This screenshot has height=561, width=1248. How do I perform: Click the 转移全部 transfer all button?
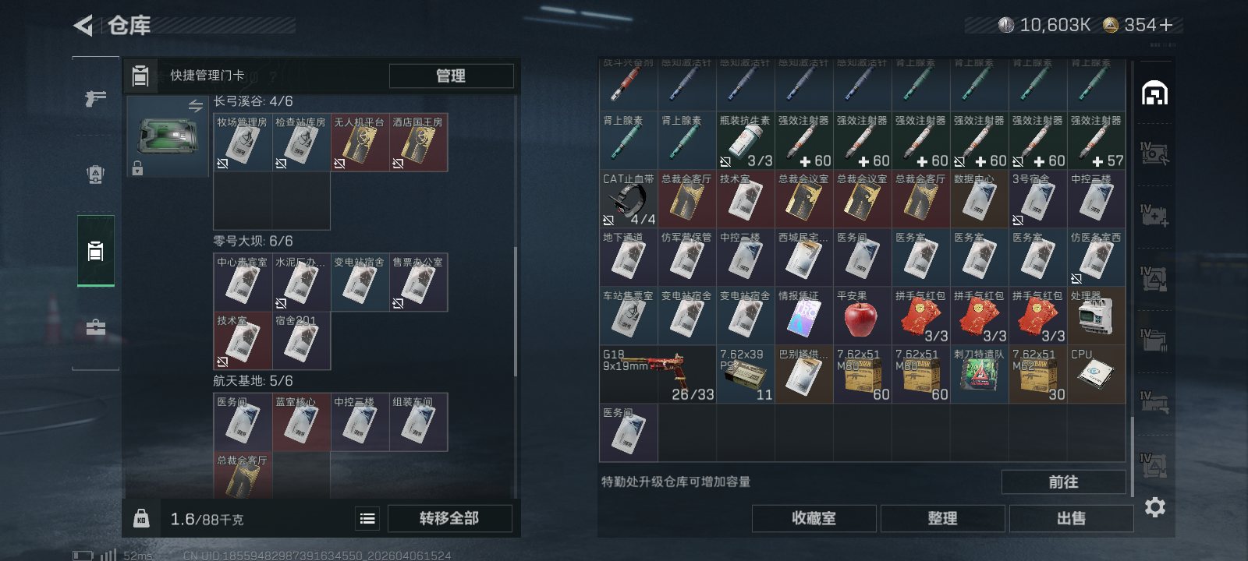tap(449, 518)
